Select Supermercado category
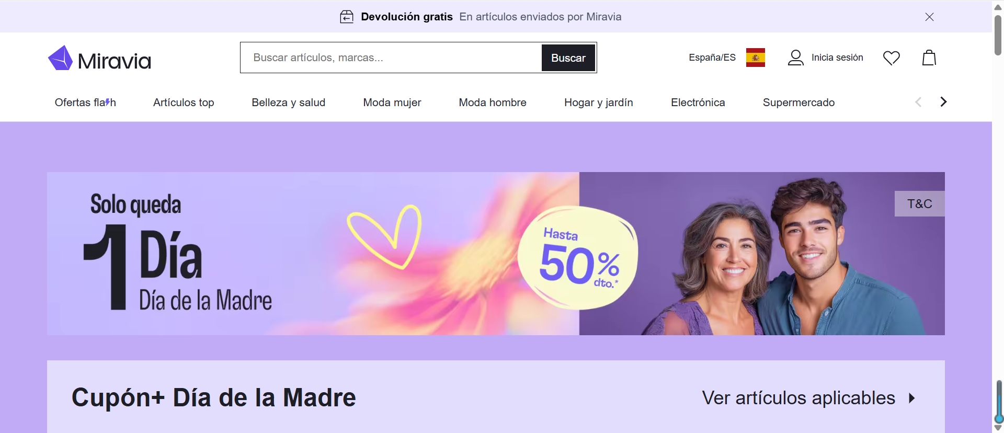 798,102
